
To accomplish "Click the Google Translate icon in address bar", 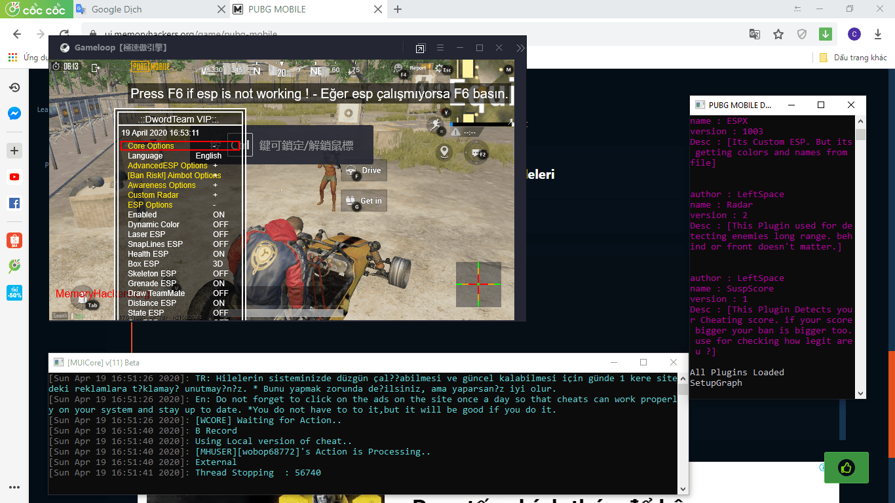I will point(755,34).
